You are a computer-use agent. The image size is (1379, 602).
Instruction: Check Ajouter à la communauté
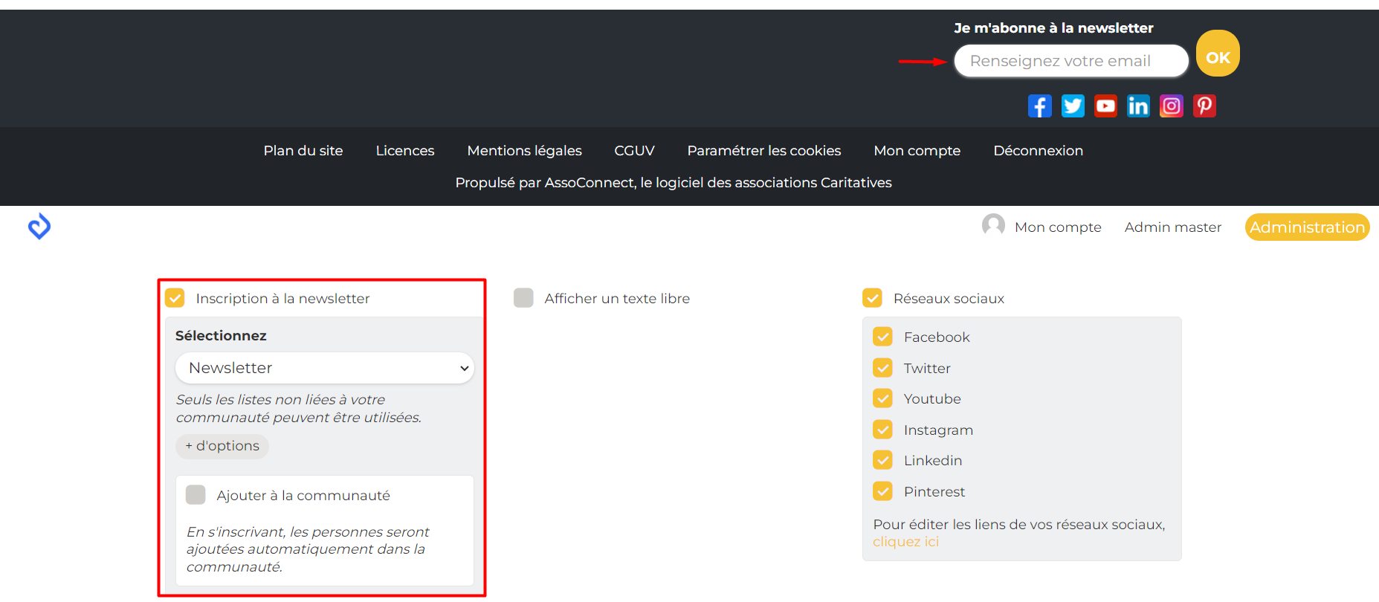(196, 495)
